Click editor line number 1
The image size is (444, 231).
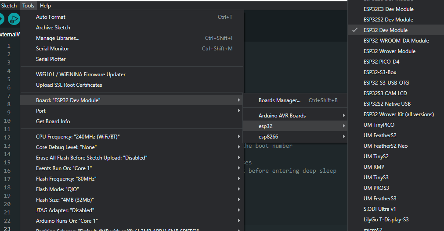point(9,46)
